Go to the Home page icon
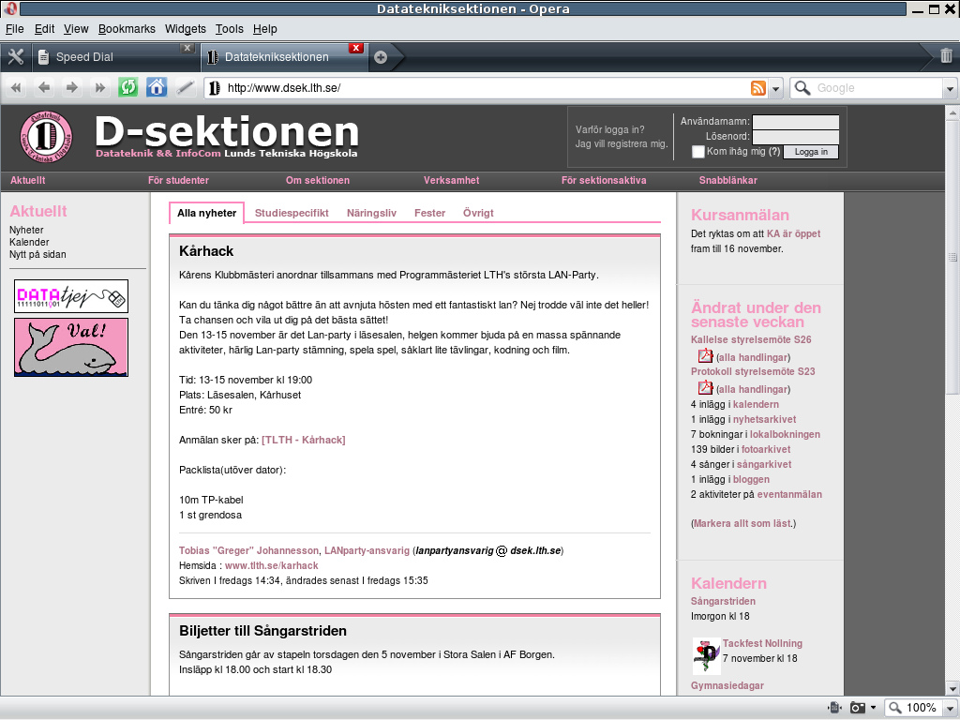The height and width of the screenshot is (720, 960). pos(157,87)
